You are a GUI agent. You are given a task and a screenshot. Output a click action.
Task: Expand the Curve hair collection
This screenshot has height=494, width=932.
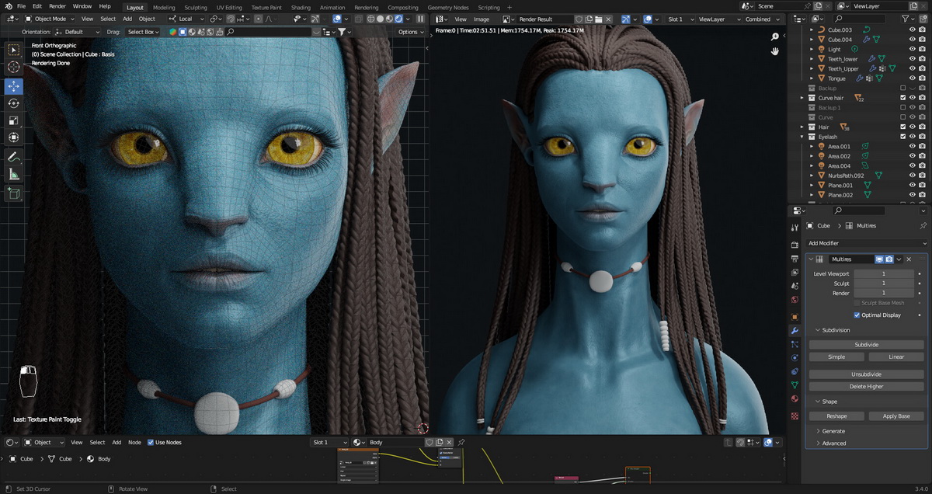(x=802, y=98)
